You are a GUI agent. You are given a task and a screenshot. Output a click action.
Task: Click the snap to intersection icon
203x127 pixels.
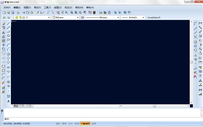pyautogui.click(x=195, y=37)
